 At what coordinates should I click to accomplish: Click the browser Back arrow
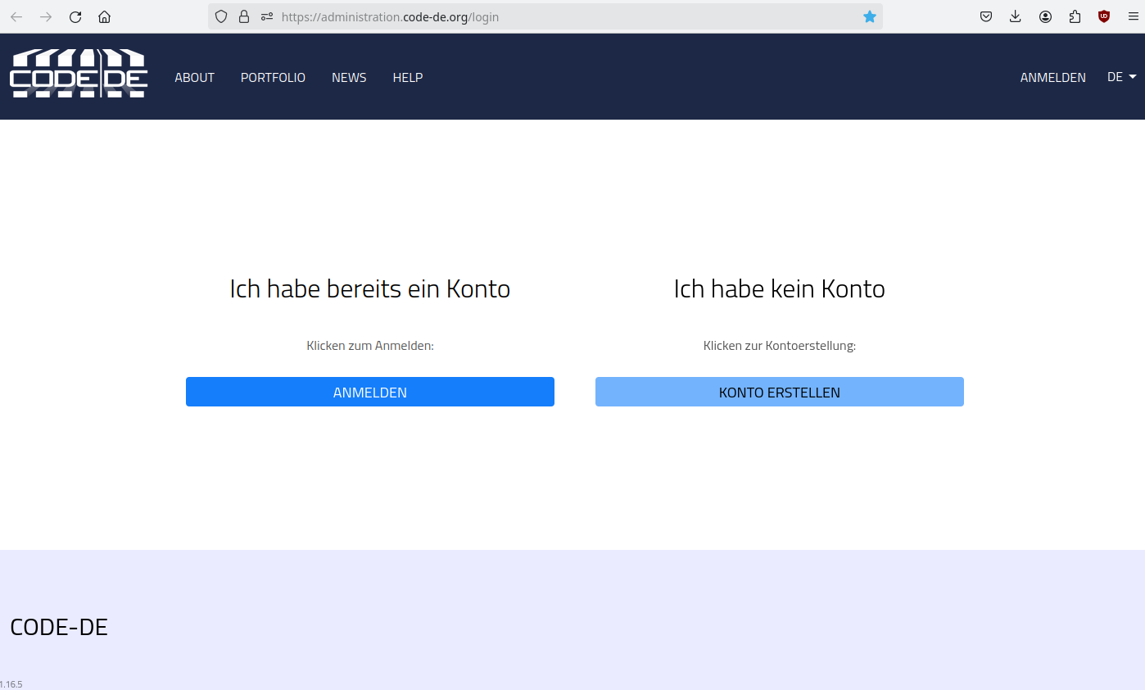pos(16,16)
